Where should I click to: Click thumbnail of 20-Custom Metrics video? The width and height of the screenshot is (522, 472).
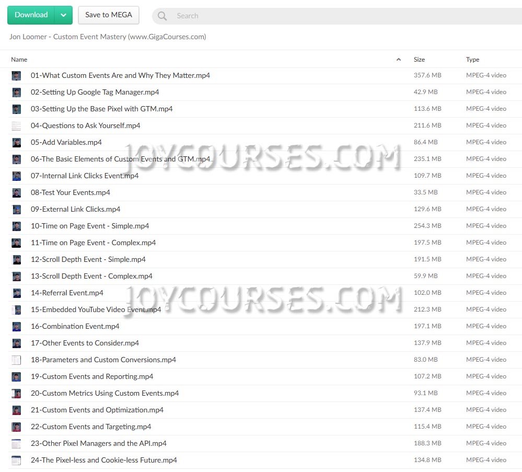click(x=16, y=394)
